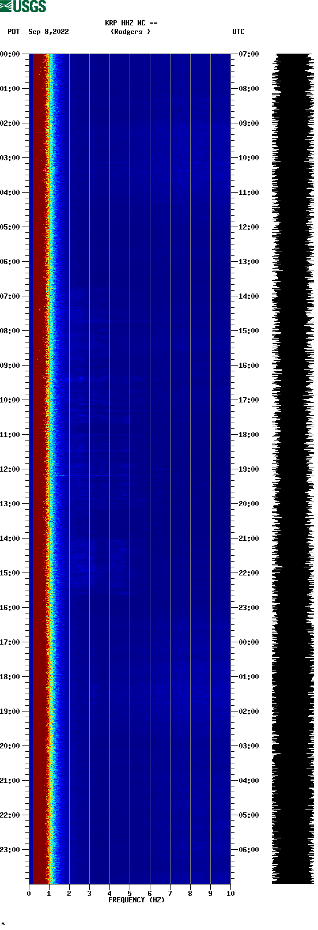Click the PDT time label '06:00'
The height and width of the screenshot is (930, 318).
click(10, 262)
